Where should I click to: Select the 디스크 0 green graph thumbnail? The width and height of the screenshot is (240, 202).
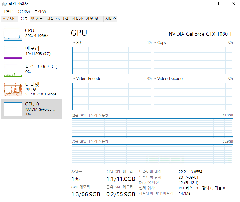coord(13,71)
